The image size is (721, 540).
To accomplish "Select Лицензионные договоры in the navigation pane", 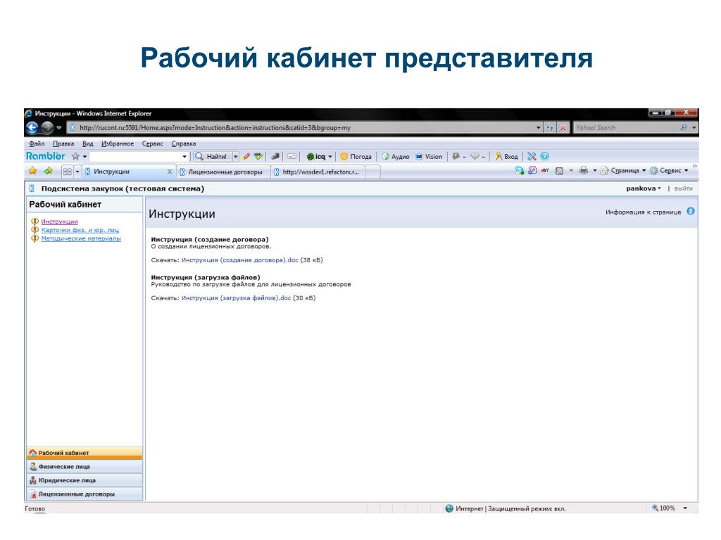I will point(84,494).
